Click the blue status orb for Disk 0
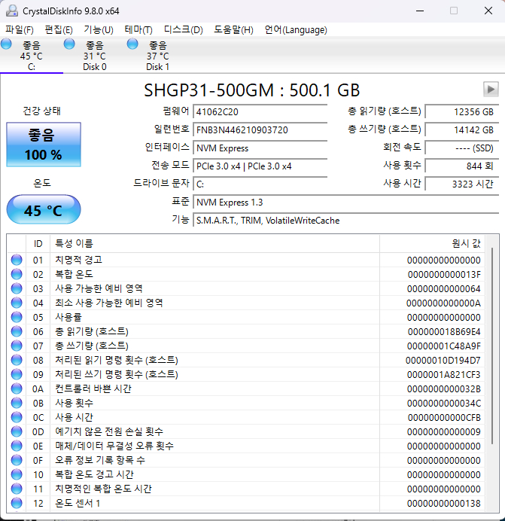 [69, 44]
